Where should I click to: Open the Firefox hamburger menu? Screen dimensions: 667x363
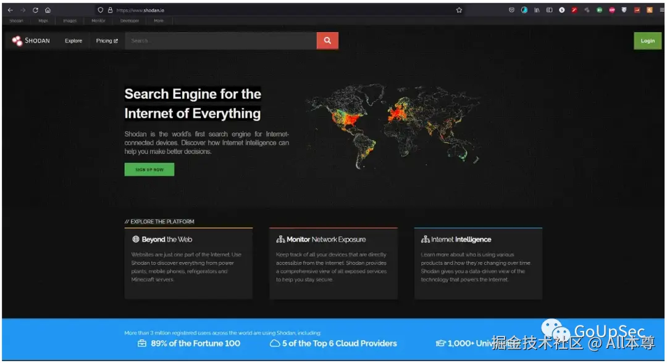[661, 10]
